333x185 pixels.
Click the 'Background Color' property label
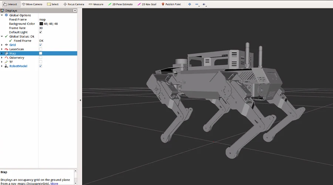22,24
